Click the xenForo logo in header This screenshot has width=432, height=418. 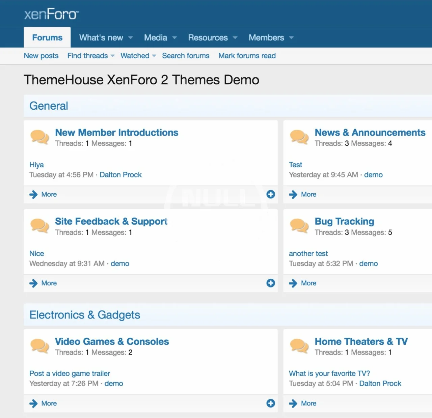[x=51, y=14]
